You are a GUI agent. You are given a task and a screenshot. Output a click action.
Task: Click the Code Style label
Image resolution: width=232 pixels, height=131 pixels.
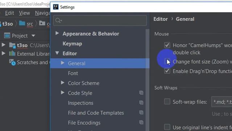click(x=80, y=93)
